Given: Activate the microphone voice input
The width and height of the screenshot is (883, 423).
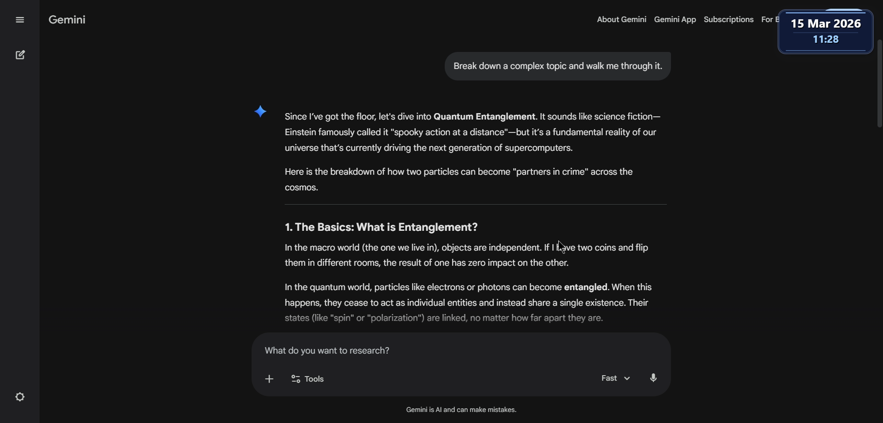Looking at the screenshot, I should [x=654, y=378].
